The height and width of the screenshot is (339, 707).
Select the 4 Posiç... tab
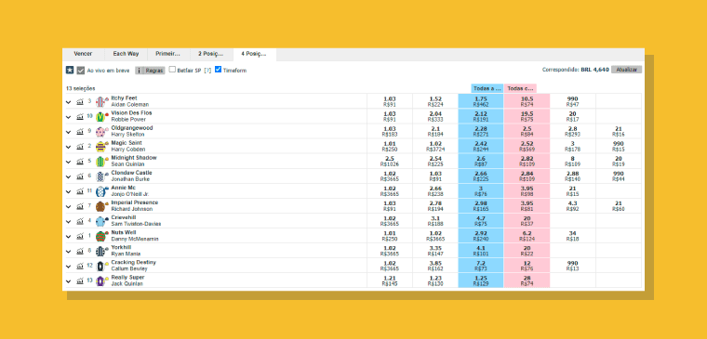point(254,54)
